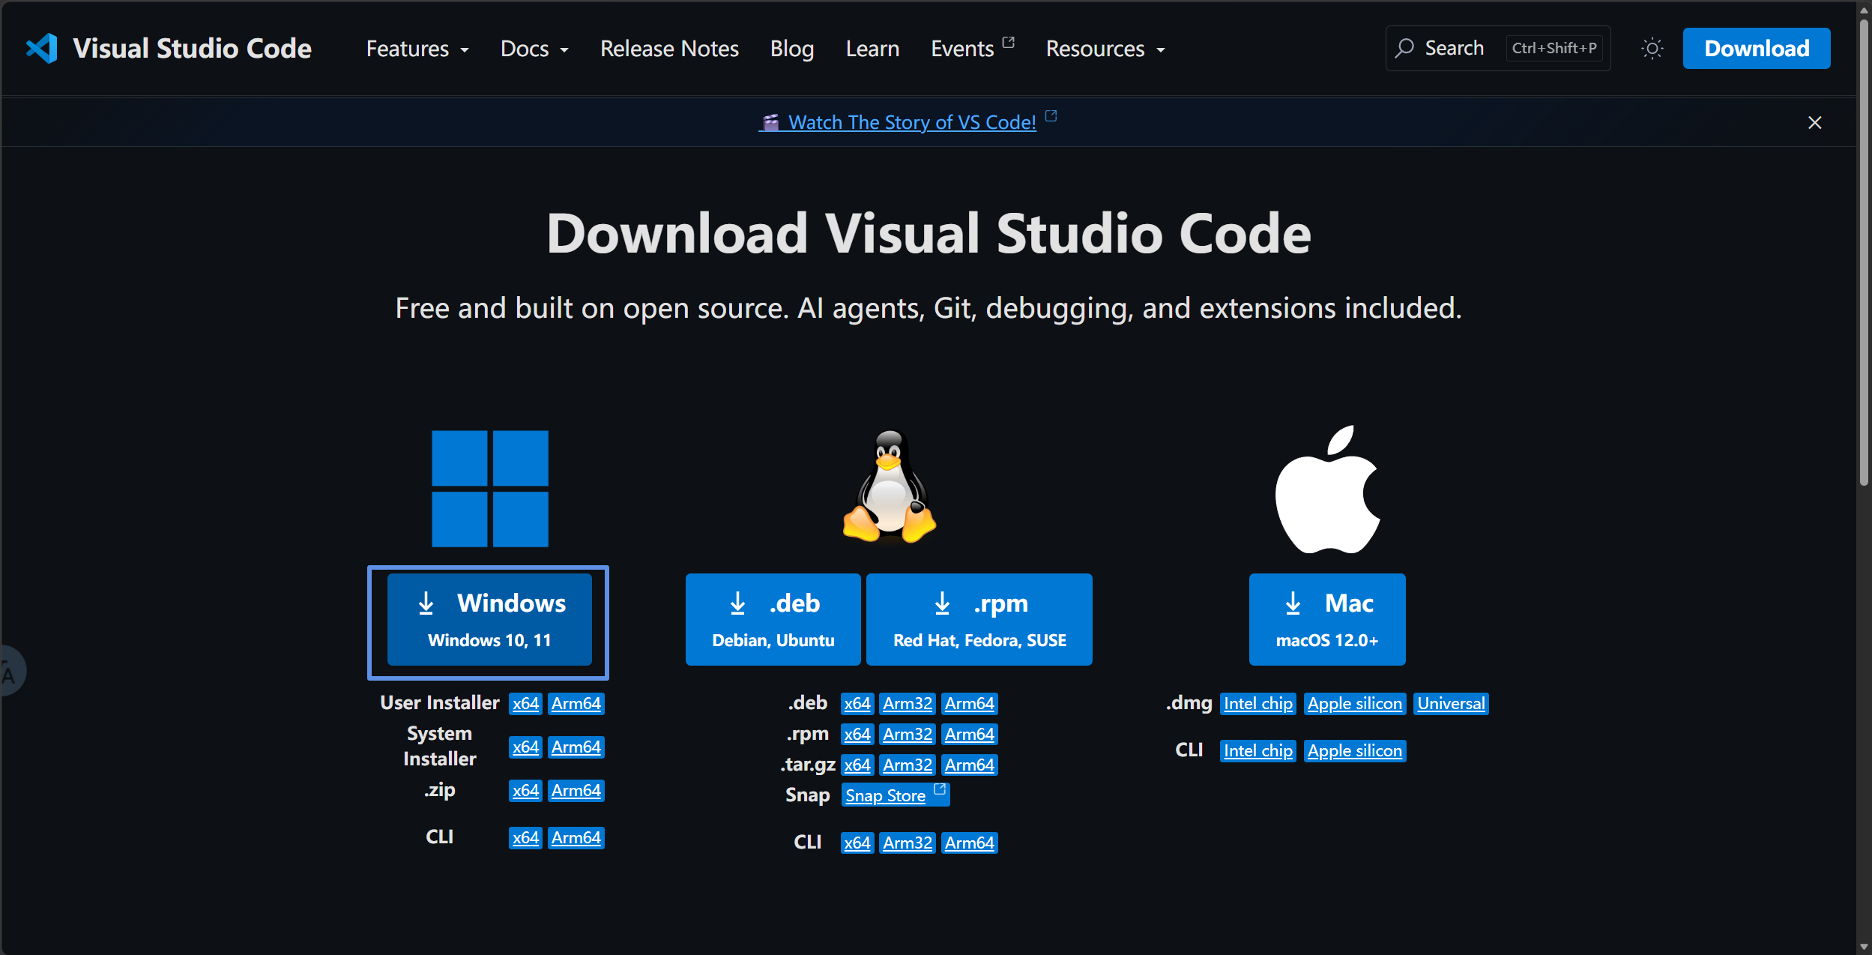
Task: Select System Installer x64 link
Action: tap(525, 747)
